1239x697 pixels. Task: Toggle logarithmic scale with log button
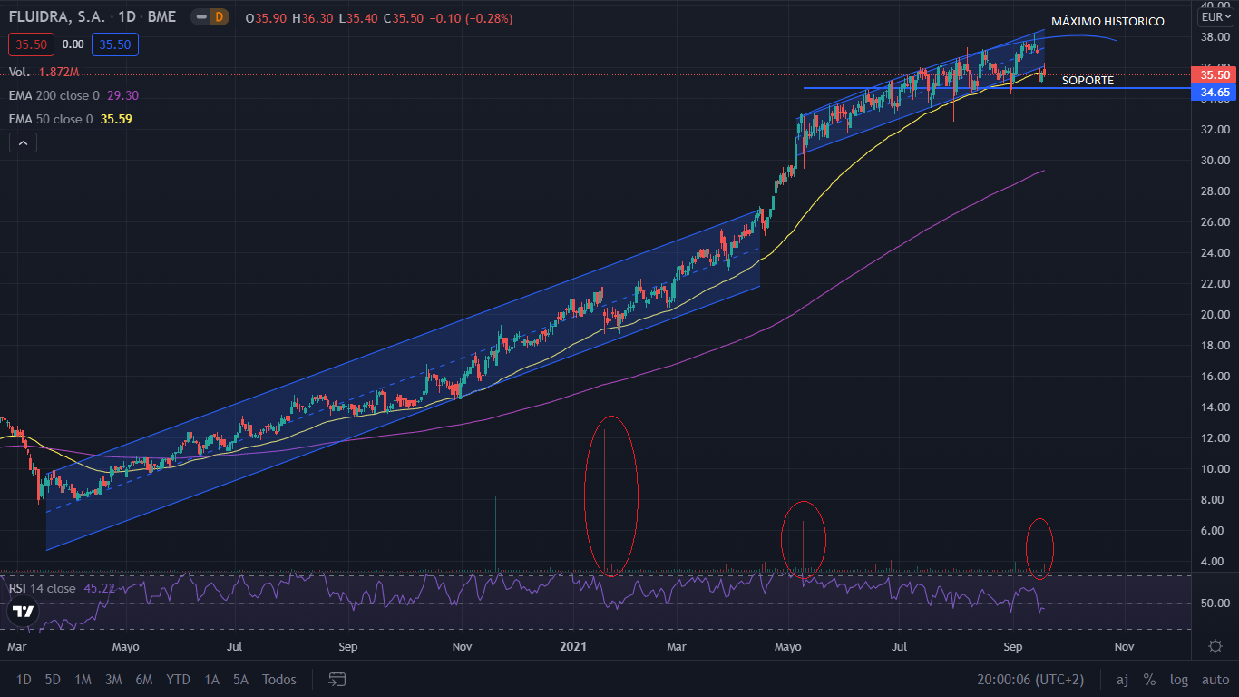[1178, 679]
